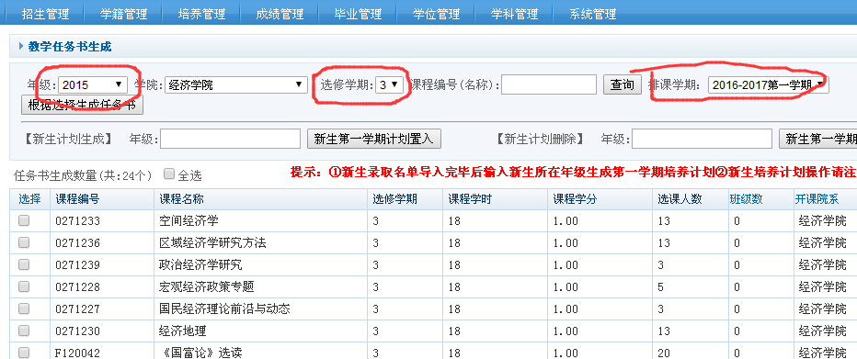
Task: Click the 选择 column header
Action: [29, 199]
